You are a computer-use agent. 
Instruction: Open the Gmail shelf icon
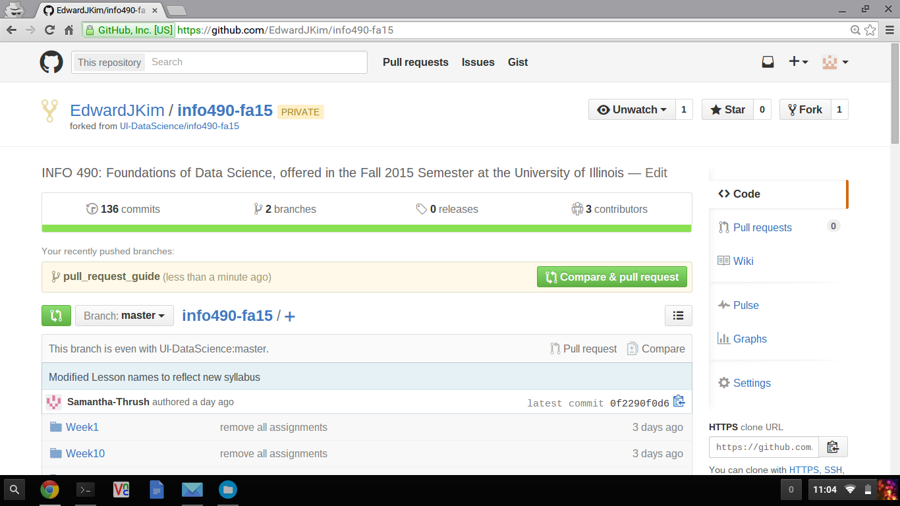192,490
